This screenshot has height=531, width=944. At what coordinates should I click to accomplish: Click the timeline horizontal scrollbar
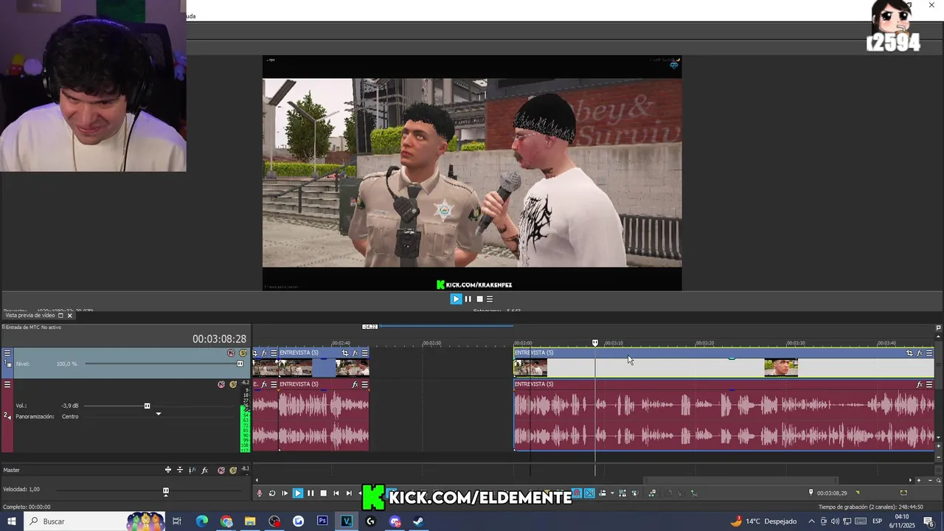pos(740,480)
